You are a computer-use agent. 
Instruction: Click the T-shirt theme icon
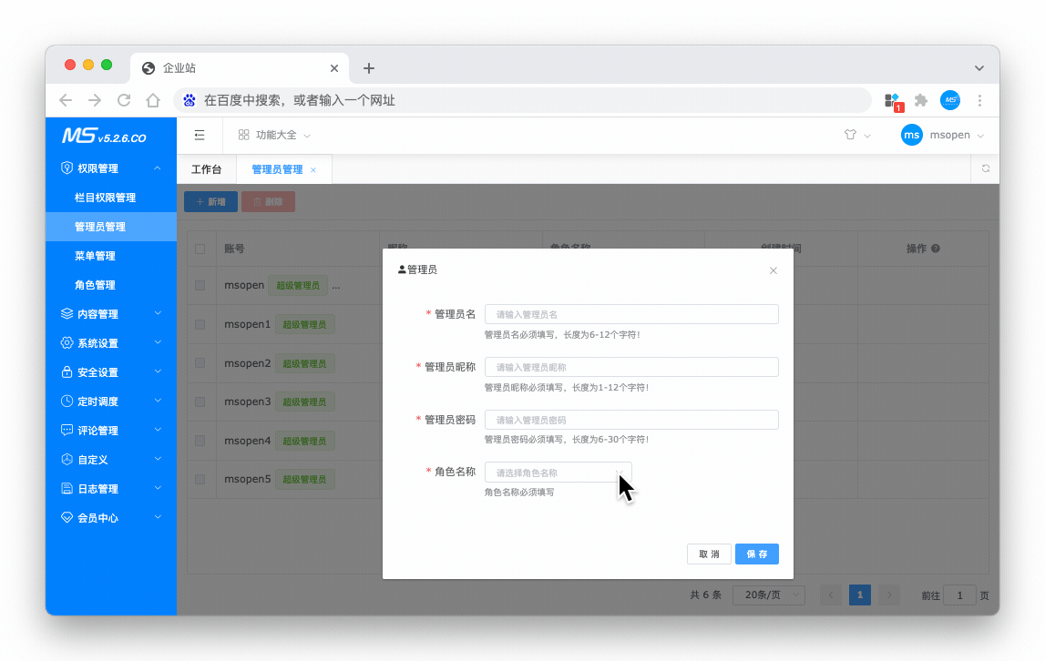coord(850,135)
